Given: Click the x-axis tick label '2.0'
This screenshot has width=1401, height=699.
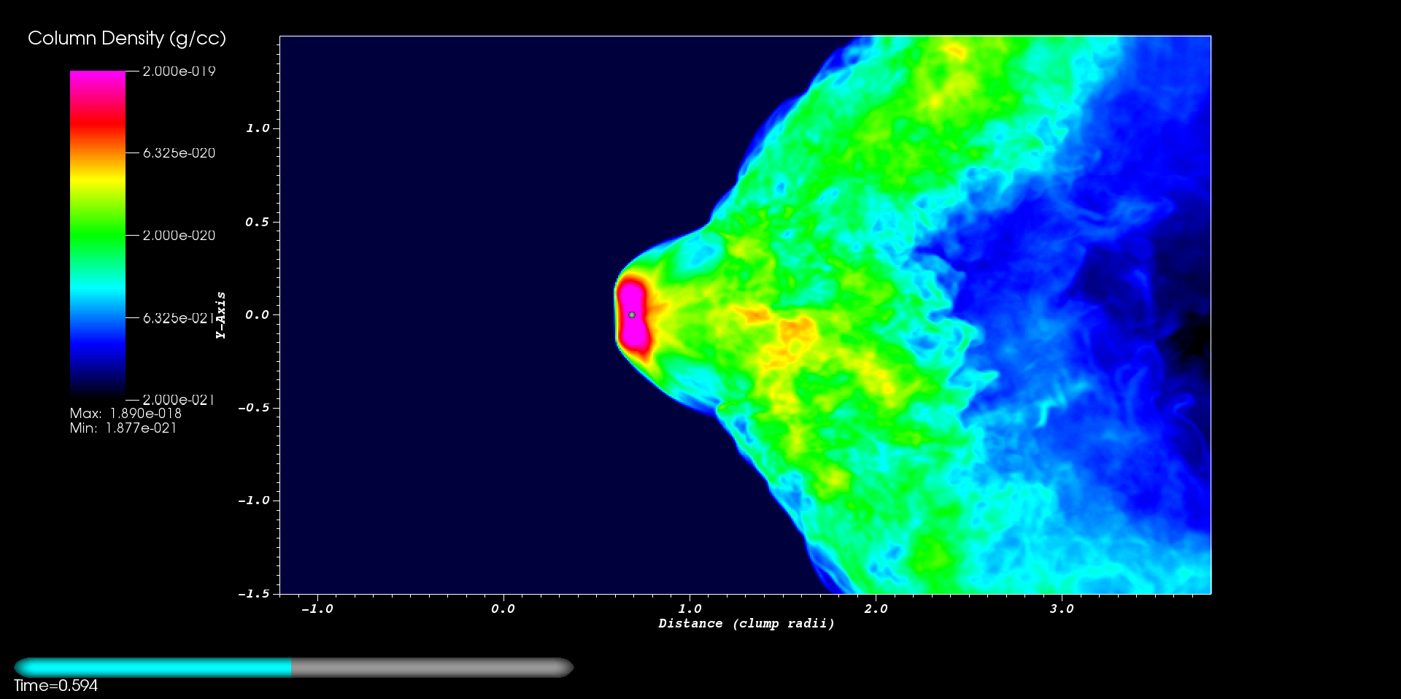Looking at the screenshot, I should [x=876, y=609].
